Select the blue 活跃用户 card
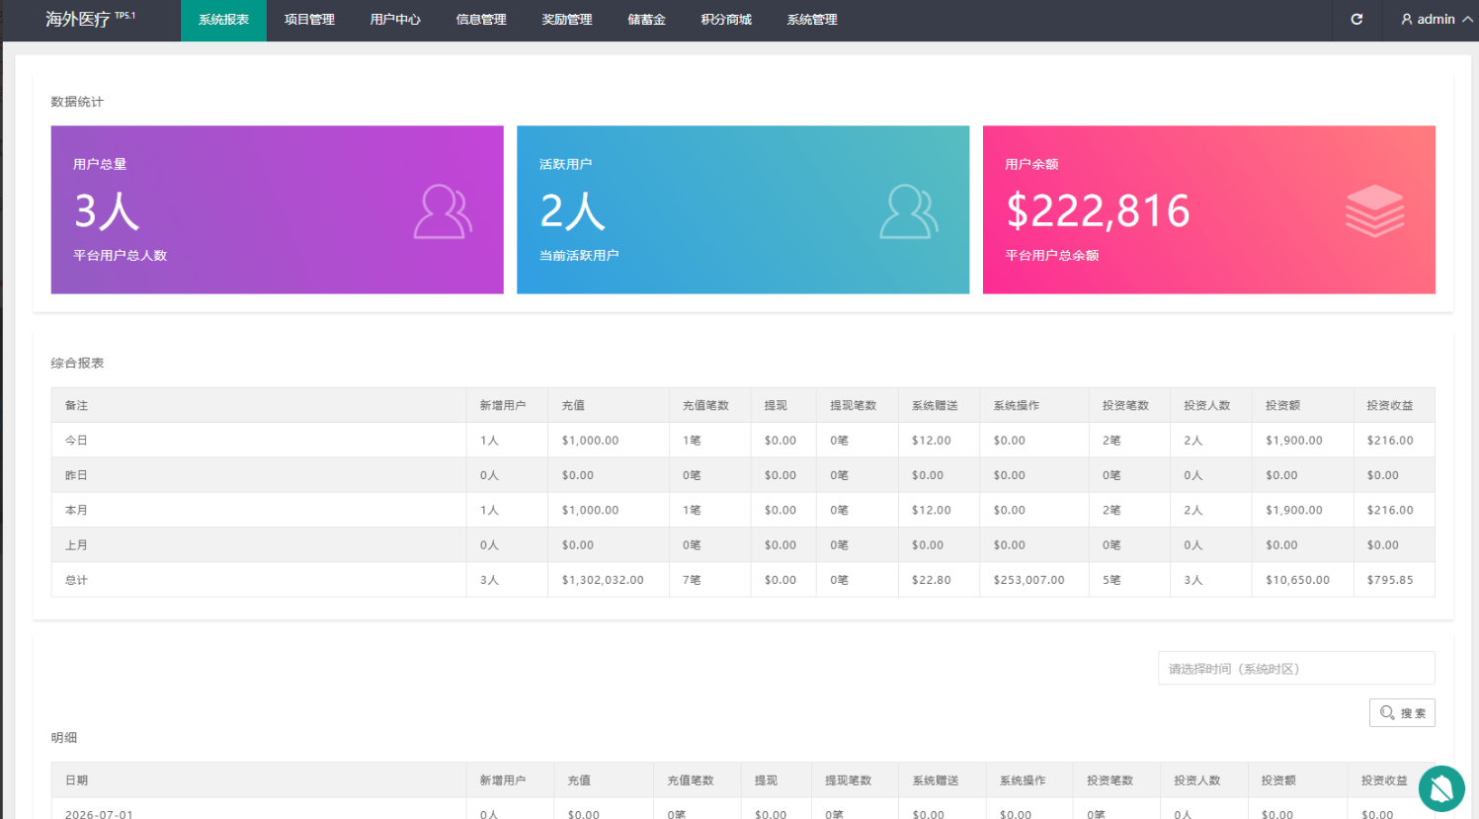 (x=743, y=209)
